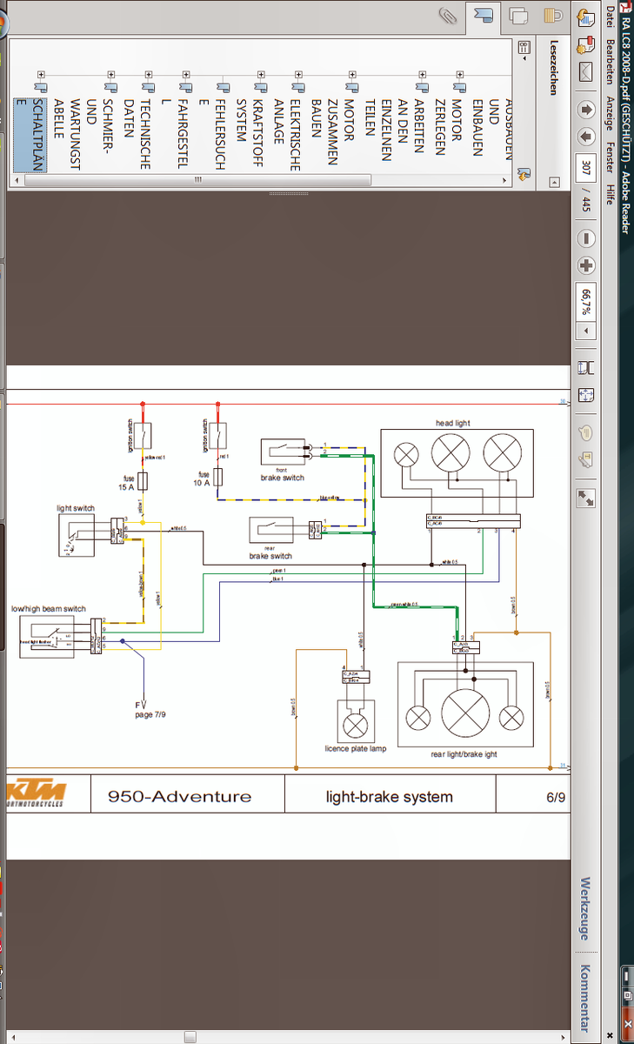This screenshot has height=1044, width=634.
Task: Open the Werkzeuge pane
Action: pyautogui.click(x=584, y=908)
